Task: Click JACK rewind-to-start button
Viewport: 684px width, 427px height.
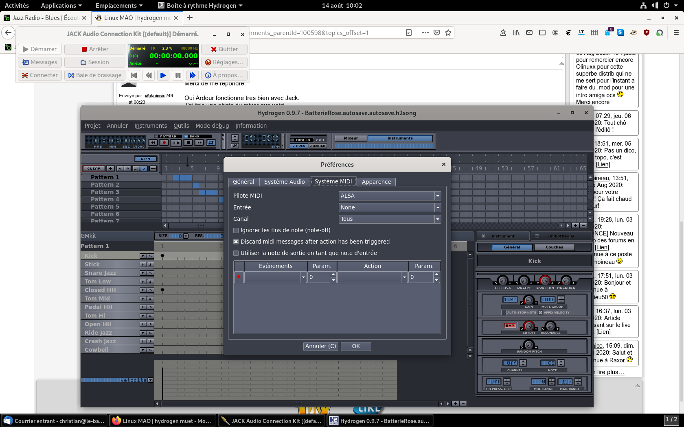Action: 134,75
